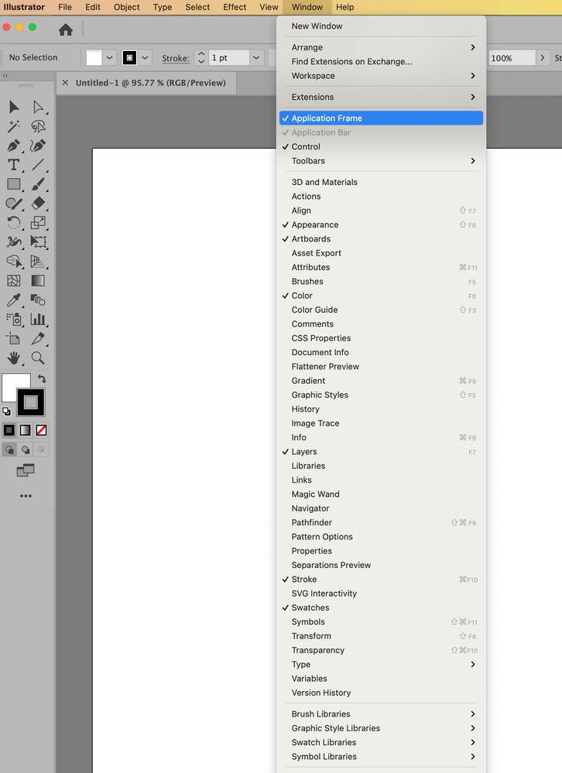Viewport: 562px width, 773px height.
Task: Select the Paintbrush tool
Action: [x=38, y=184]
